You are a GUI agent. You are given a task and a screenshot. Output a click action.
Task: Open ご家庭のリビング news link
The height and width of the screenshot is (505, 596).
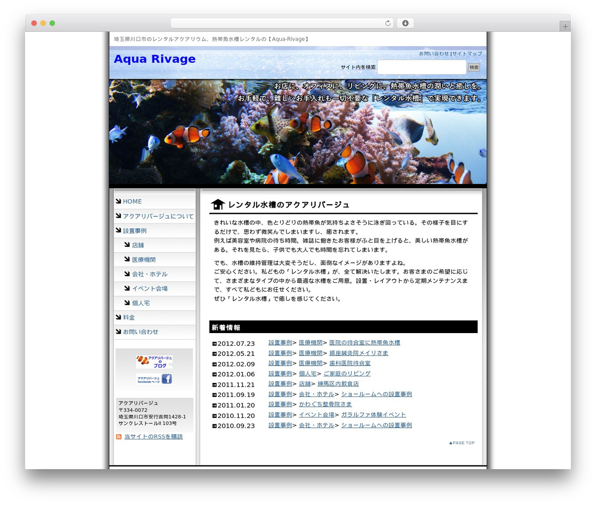[x=347, y=374]
